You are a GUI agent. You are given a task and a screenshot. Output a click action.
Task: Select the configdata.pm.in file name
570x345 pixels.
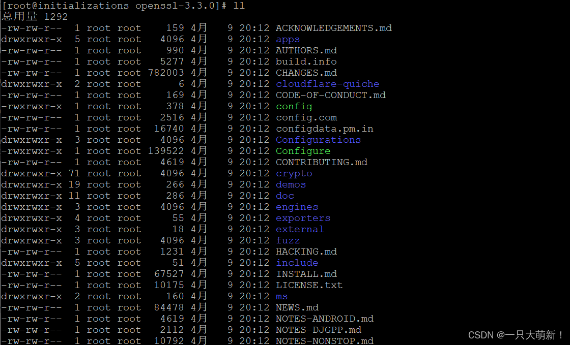point(325,129)
